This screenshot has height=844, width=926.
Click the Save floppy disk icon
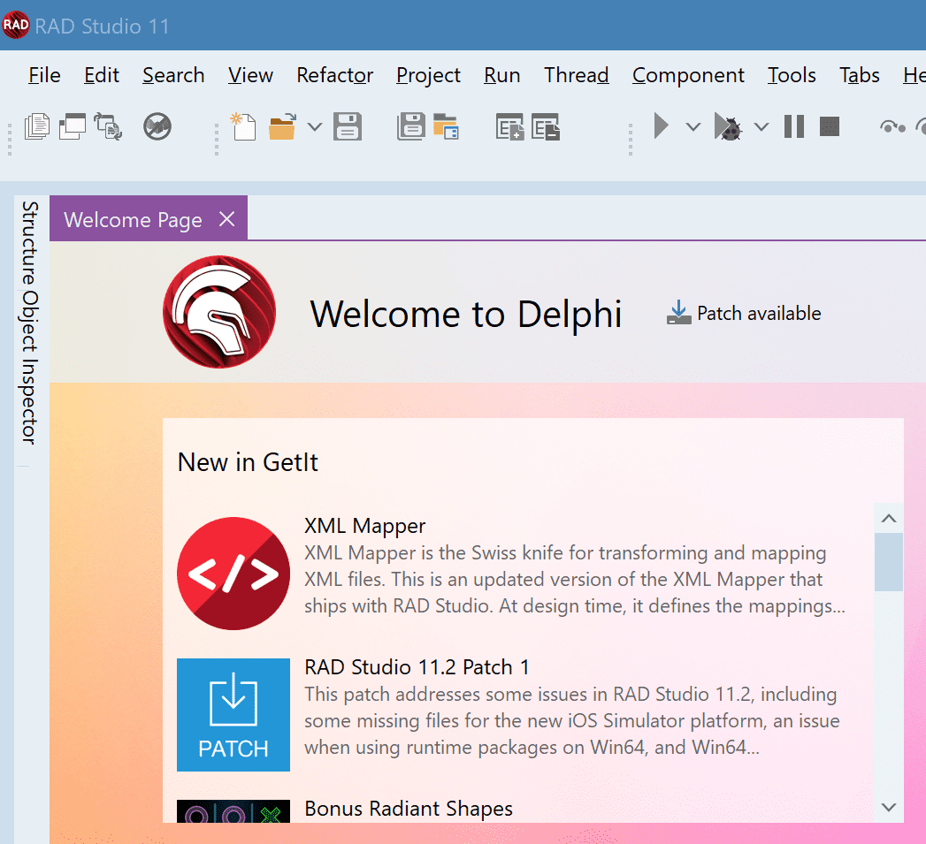coord(348,126)
